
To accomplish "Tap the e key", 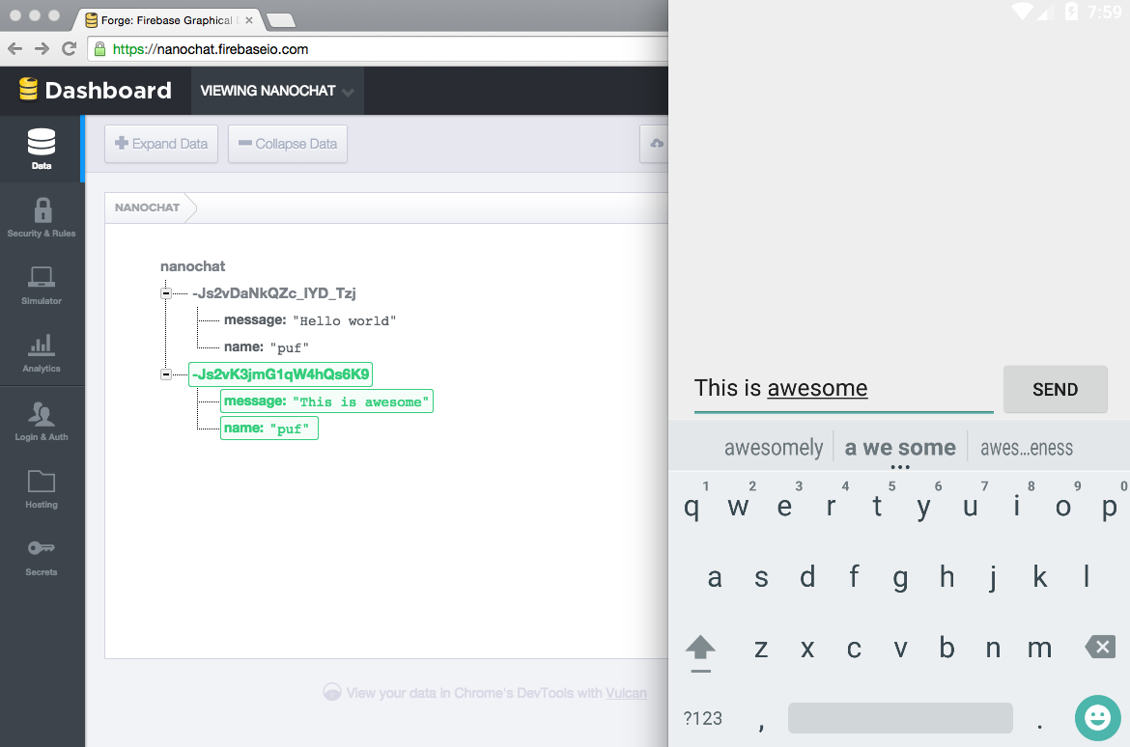I will [784, 507].
